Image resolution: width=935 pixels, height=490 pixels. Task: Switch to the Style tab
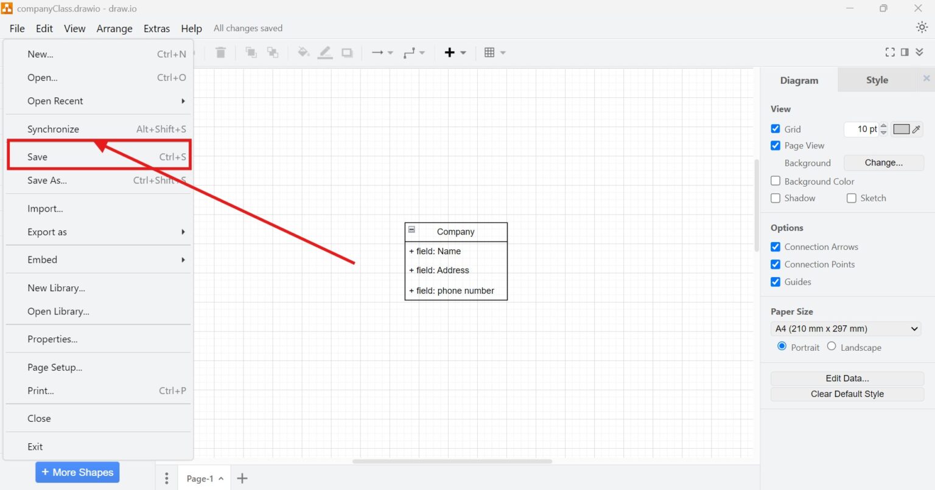click(877, 80)
